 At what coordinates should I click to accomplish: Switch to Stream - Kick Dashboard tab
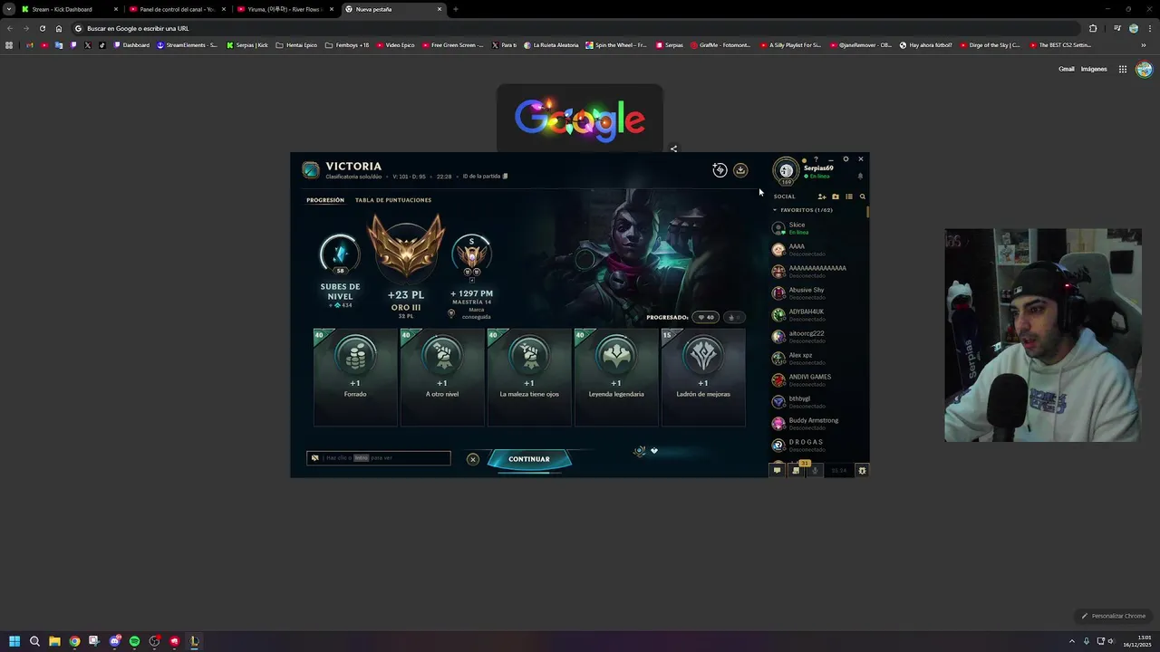69,9
